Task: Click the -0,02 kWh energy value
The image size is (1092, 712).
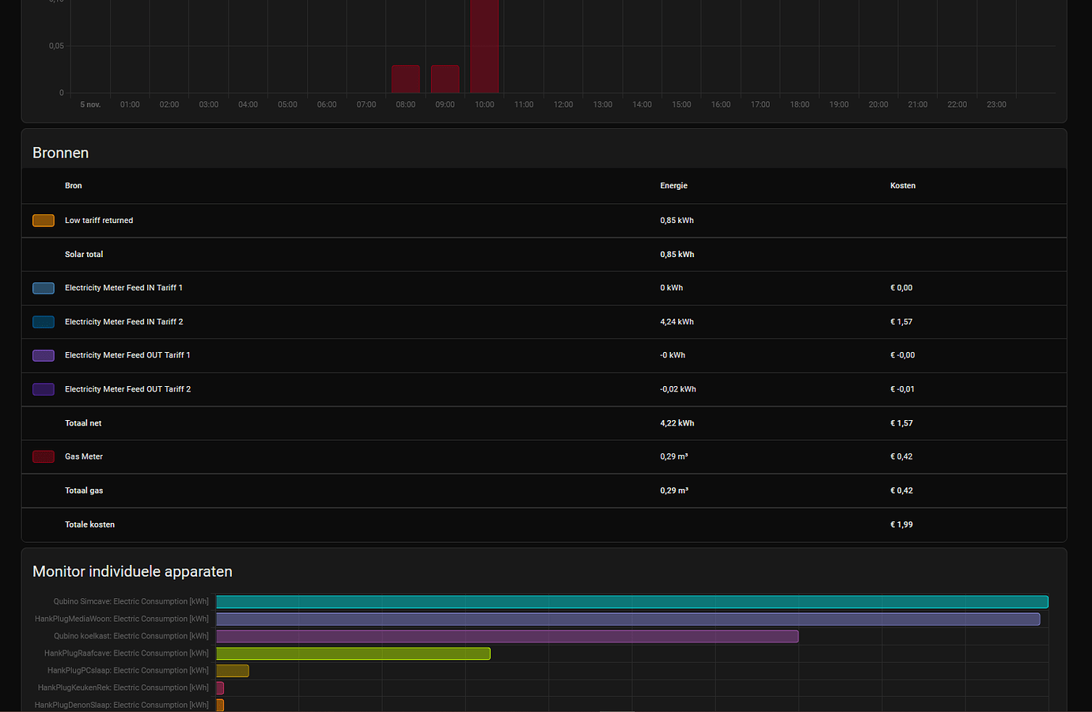Action: [678, 389]
